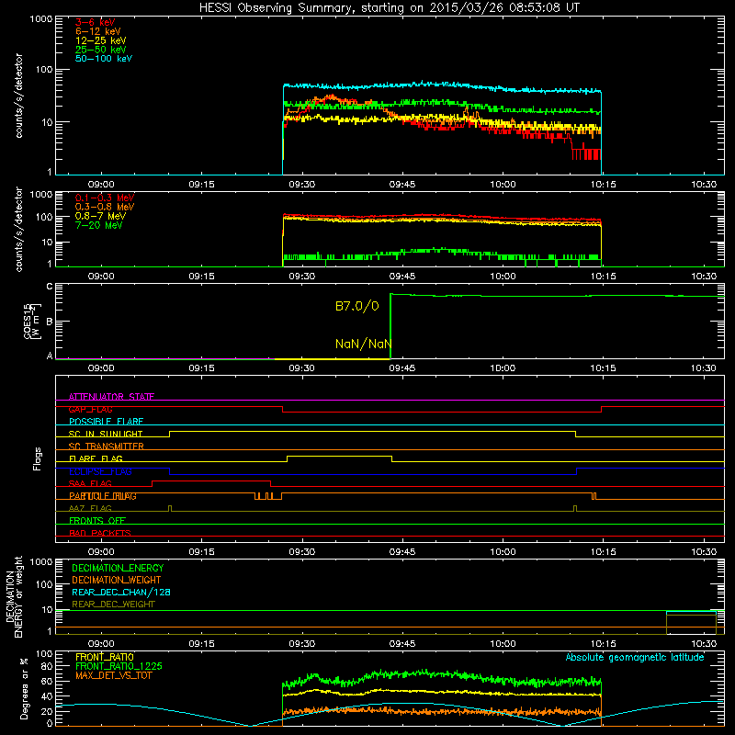Pick the cyan "50-100 keV" legend label

(x=104, y=59)
